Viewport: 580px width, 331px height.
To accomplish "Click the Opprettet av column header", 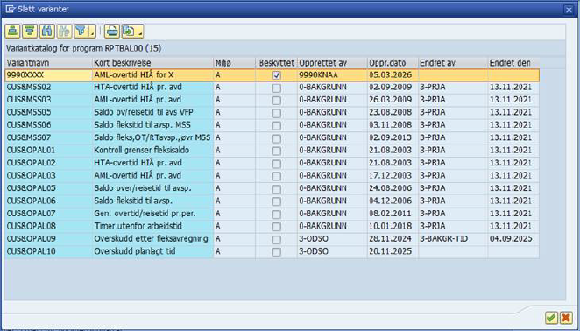I will click(x=332, y=63).
